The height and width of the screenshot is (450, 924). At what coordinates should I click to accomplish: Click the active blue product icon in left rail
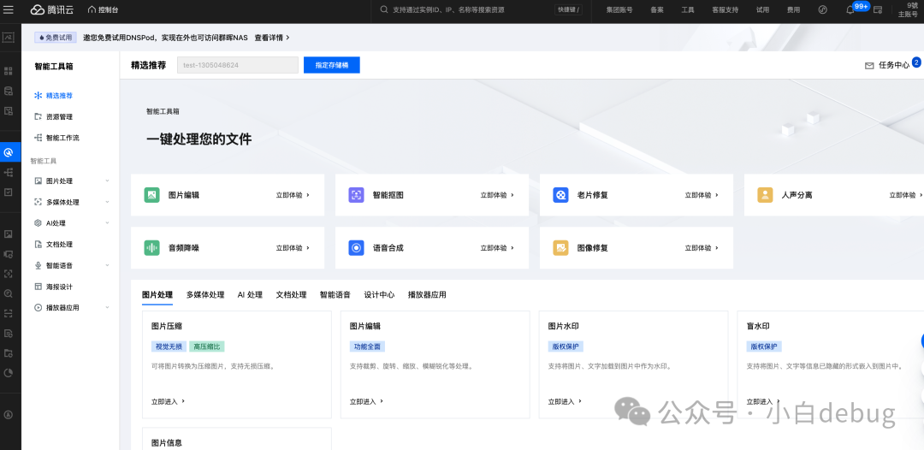tap(9, 152)
